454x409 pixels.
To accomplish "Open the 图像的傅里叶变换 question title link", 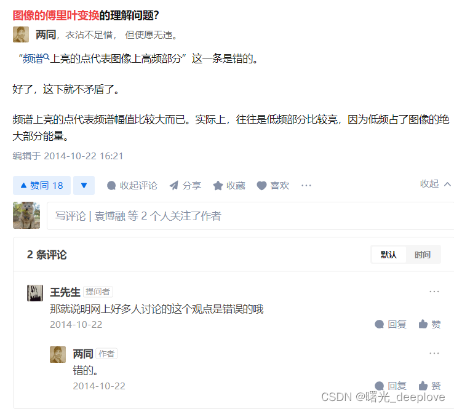I will click(x=56, y=15).
